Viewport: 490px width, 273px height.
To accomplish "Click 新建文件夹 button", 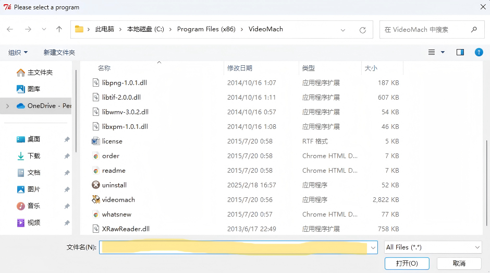I will tap(59, 52).
